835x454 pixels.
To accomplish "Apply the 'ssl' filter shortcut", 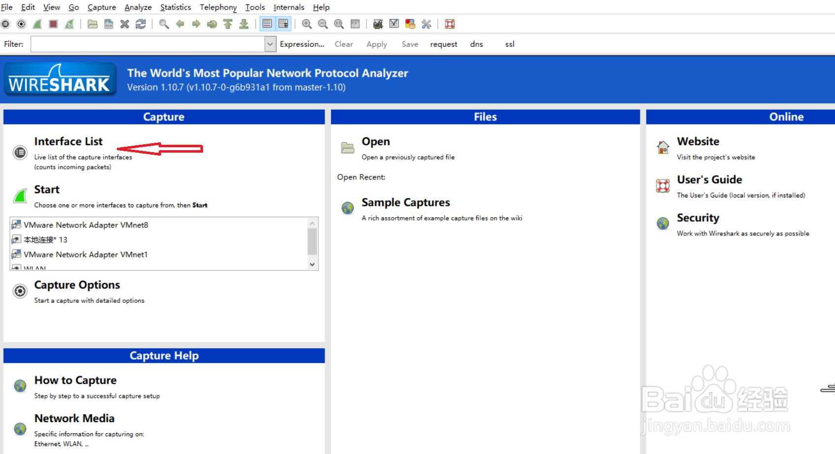I will pos(510,44).
